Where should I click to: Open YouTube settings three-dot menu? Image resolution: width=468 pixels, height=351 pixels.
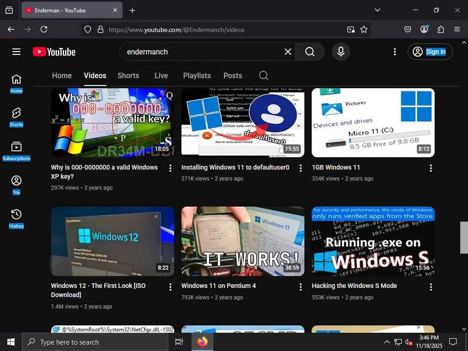point(394,52)
